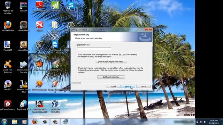Open Papelera de reciclaje icon
Image resolution: width=223 pixels, height=125 pixels.
pos(8,8)
